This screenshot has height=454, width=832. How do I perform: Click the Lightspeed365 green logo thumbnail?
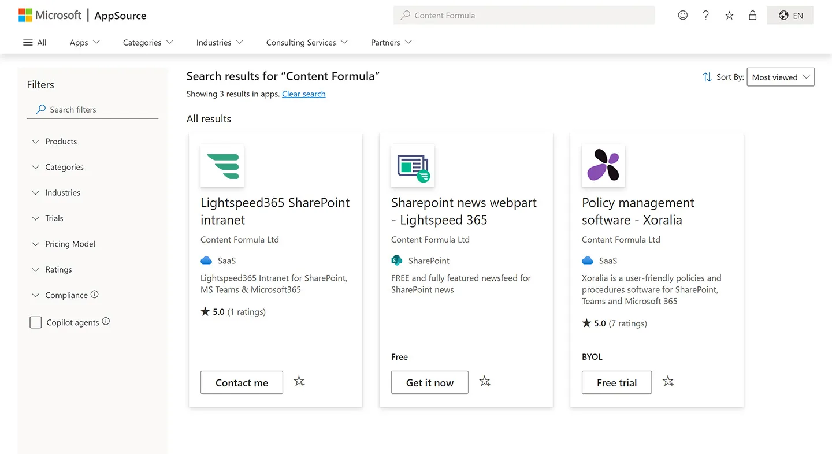pos(222,166)
